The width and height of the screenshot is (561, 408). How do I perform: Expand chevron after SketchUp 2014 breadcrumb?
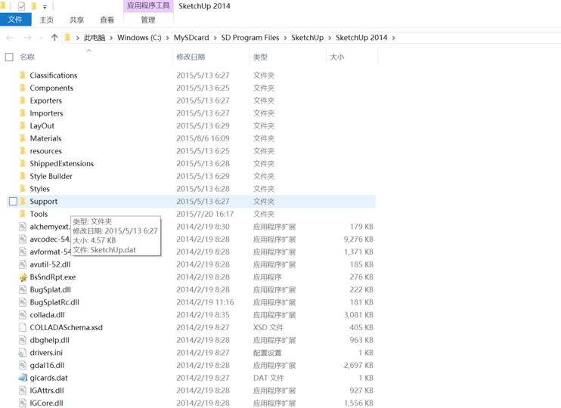click(394, 38)
